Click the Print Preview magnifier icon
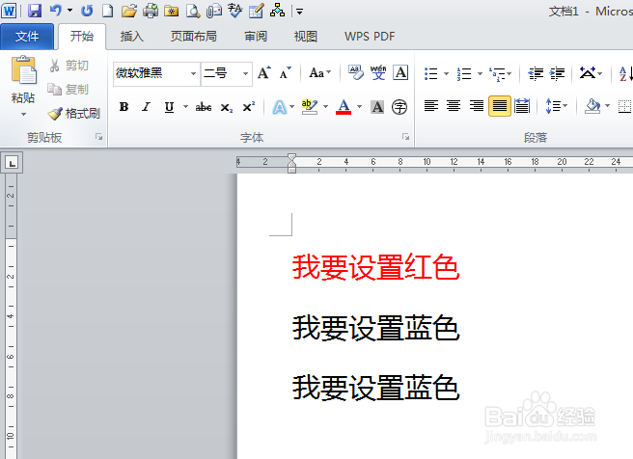Image resolution: width=633 pixels, height=459 pixels. pos(193,11)
